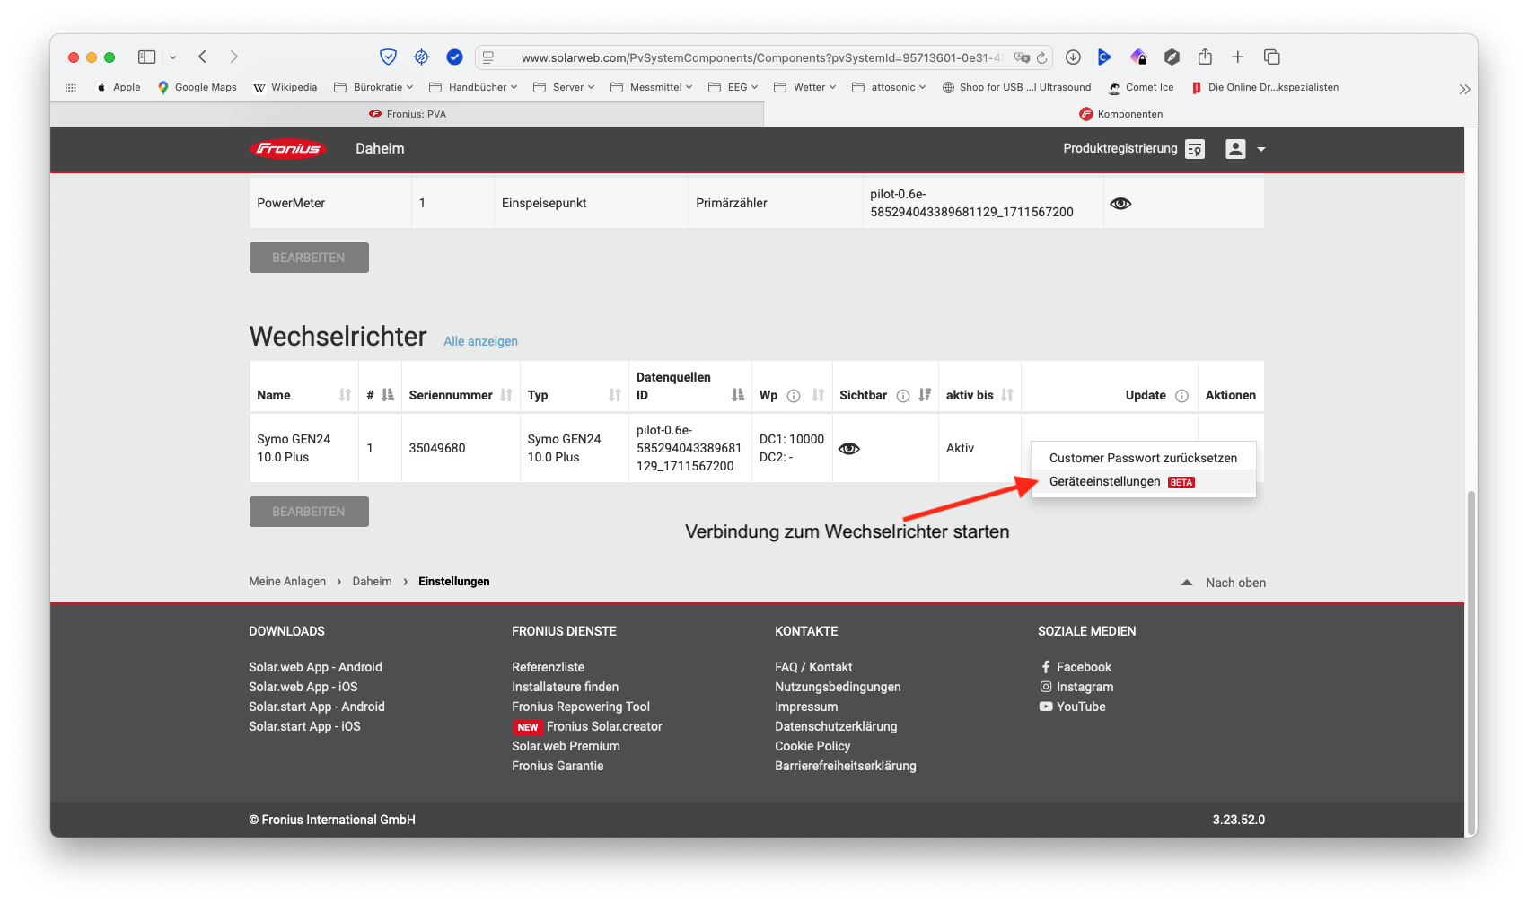Open Solar.web App - Android download link
The height and width of the screenshot is (904, 1528).
315,667
